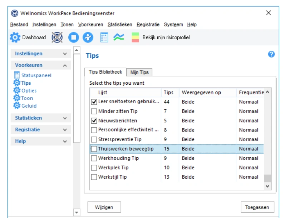Click the blue exercise figure icon
285x218 pixels.
[x=88, y=38]
